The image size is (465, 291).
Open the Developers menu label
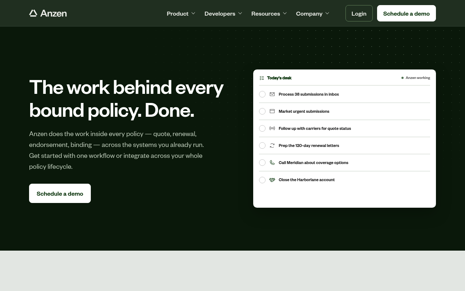point(220,13)
